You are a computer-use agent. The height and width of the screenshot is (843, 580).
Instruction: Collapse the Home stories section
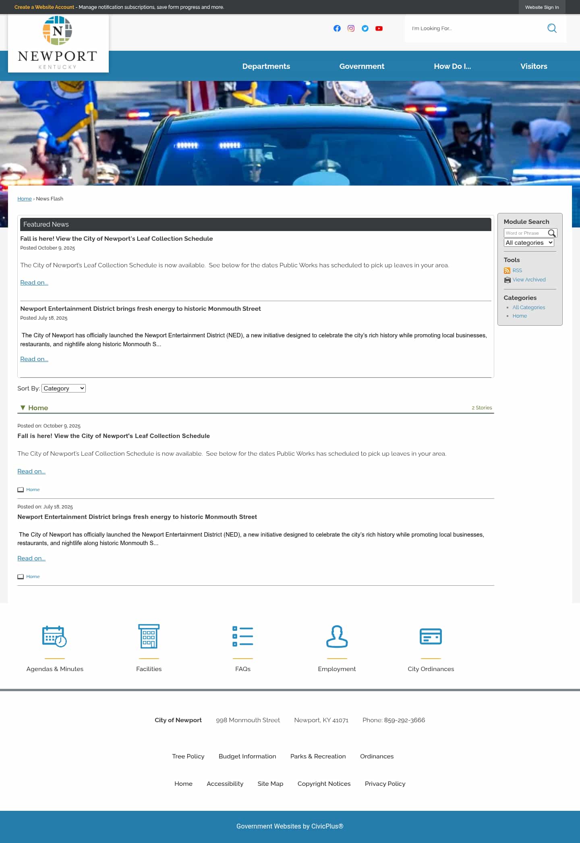[23, 408]
